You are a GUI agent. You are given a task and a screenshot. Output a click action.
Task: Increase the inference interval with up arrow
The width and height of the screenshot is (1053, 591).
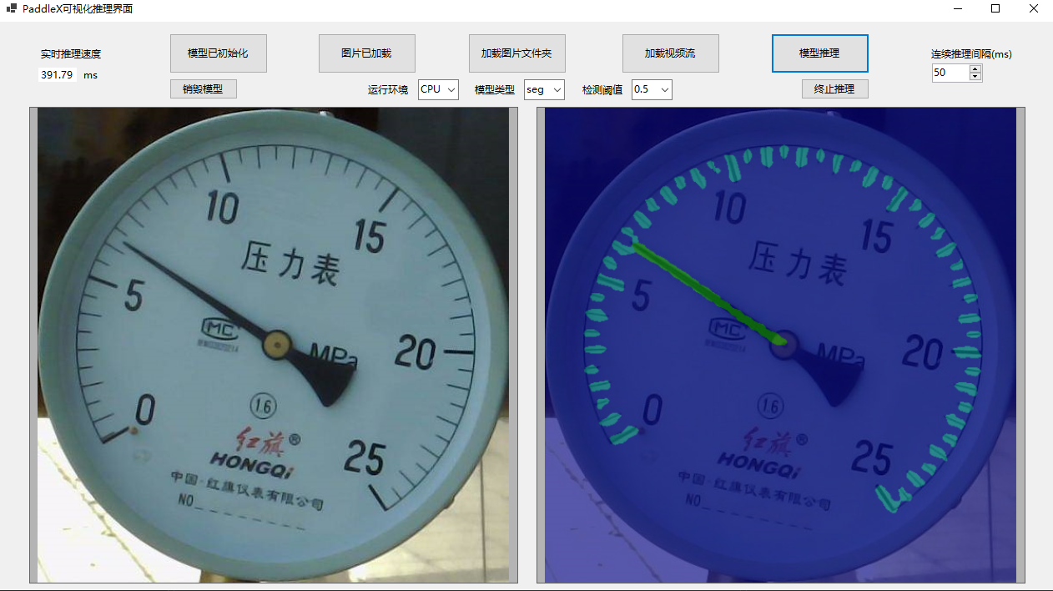pos(975,69)
